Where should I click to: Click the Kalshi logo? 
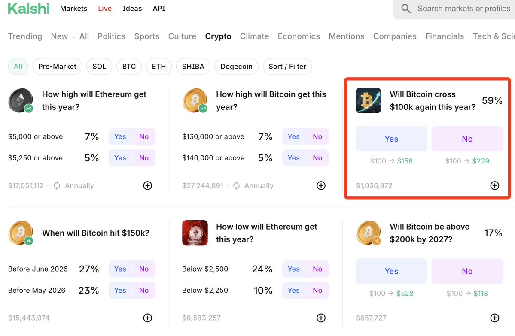point(28,9)
